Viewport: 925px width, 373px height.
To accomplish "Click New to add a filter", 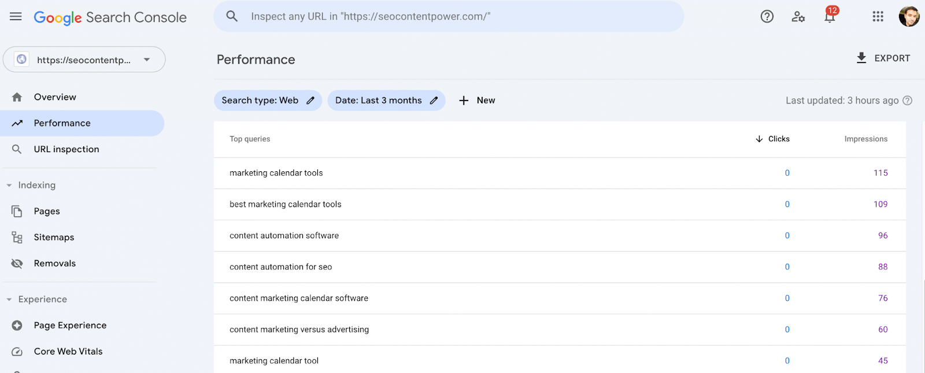I will click(477, 101).
